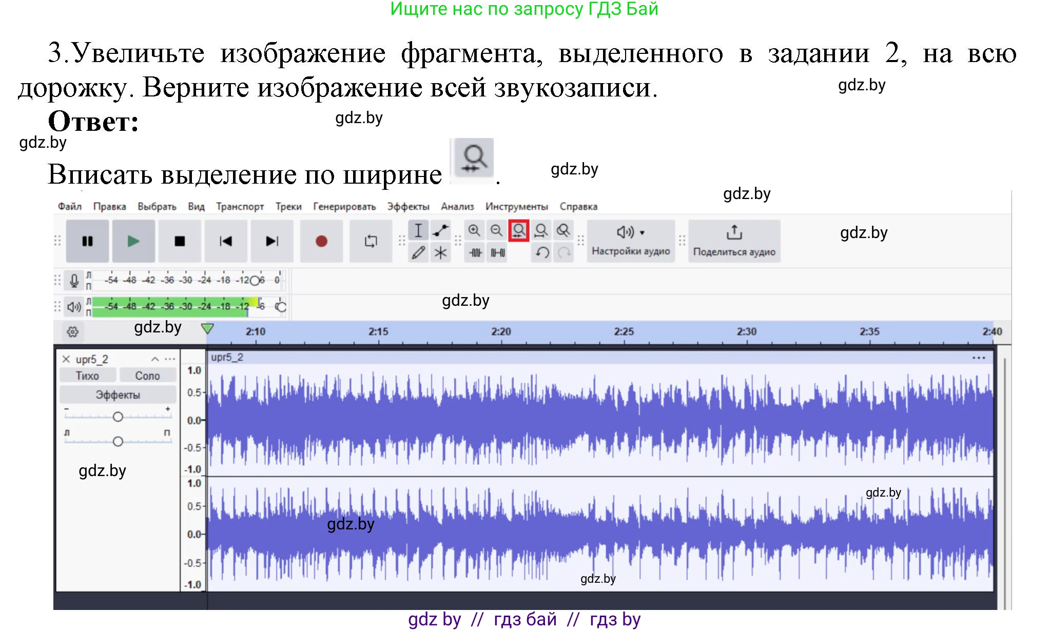Select the Draw tool (pencil)

pyautogui.click(x=418, y=252)
